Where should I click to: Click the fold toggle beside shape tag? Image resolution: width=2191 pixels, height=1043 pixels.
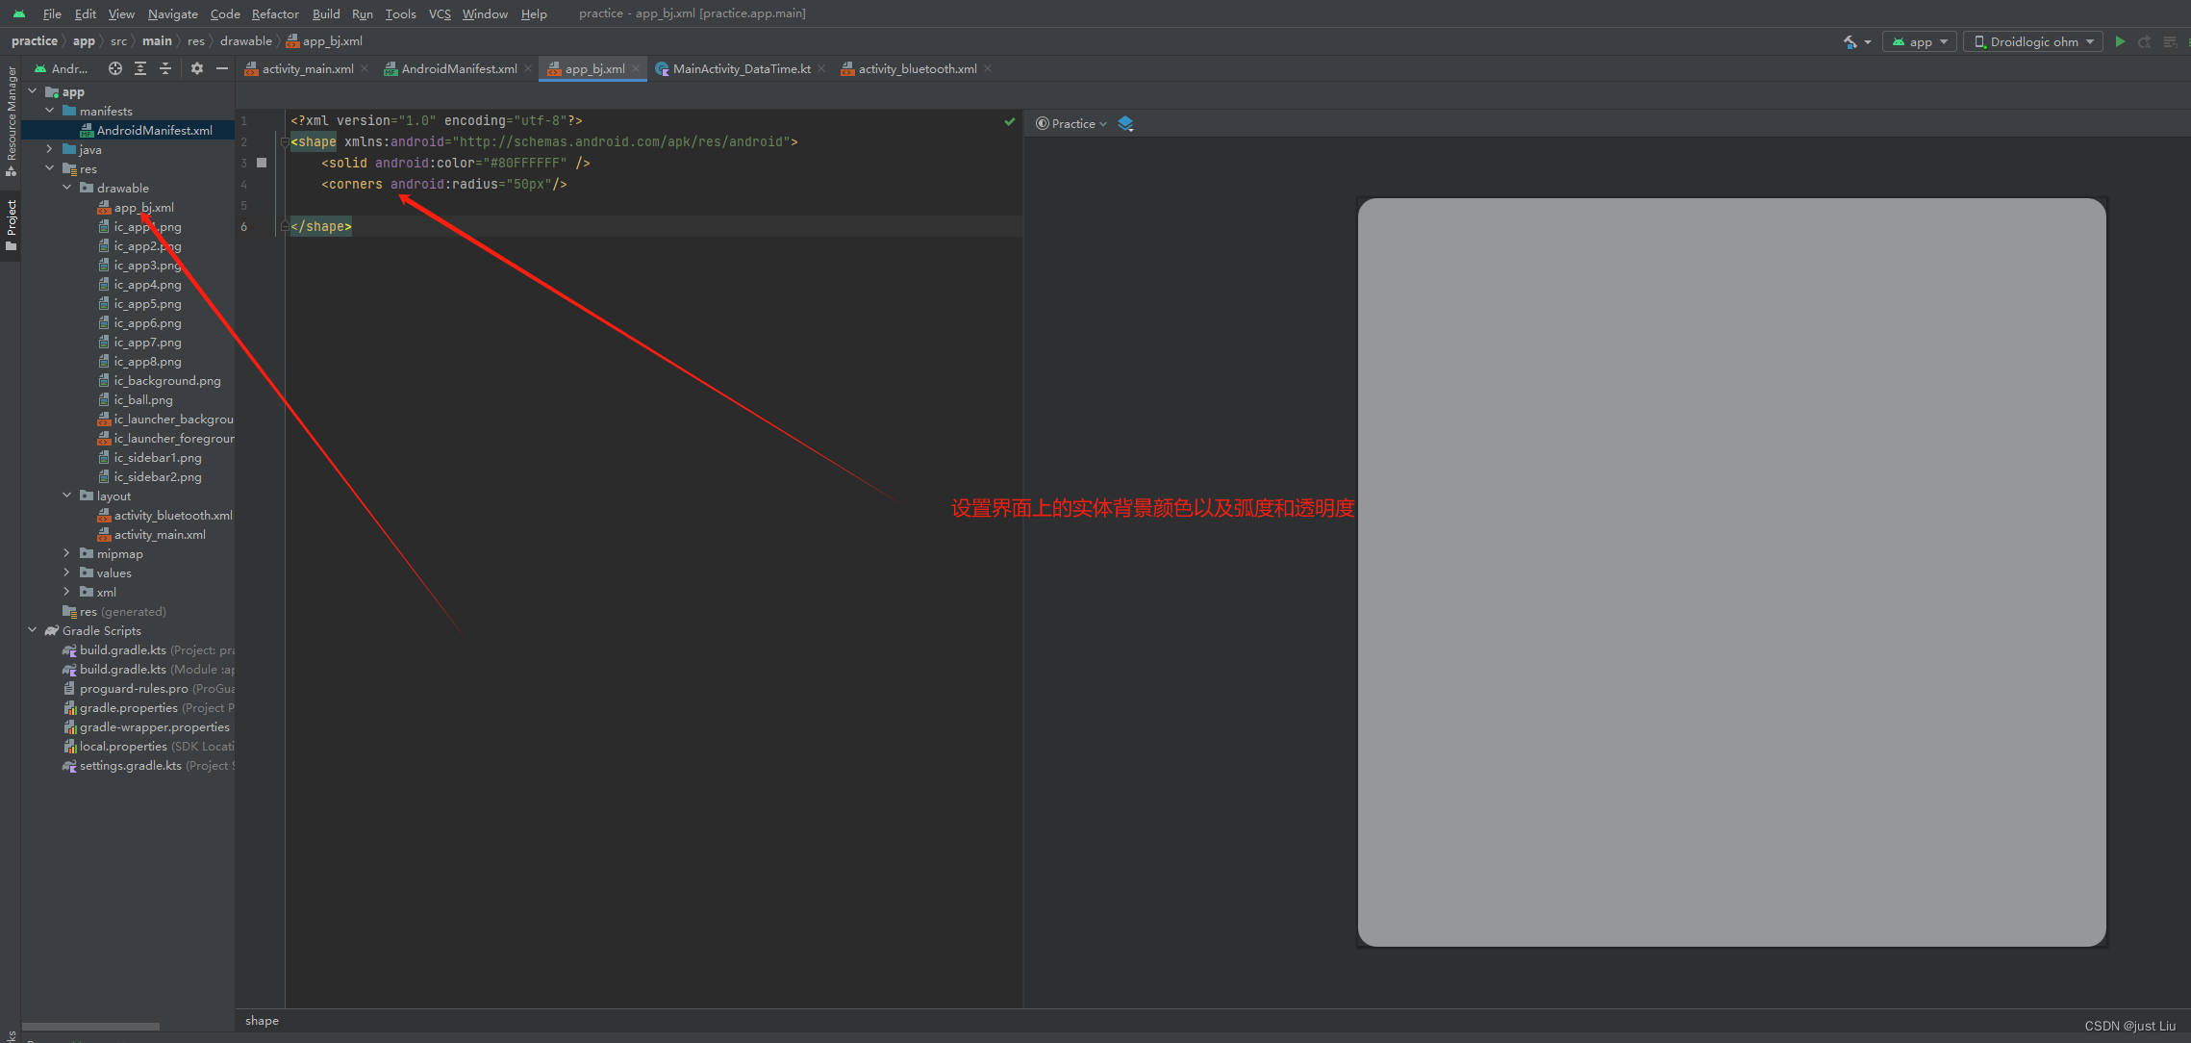285,141
